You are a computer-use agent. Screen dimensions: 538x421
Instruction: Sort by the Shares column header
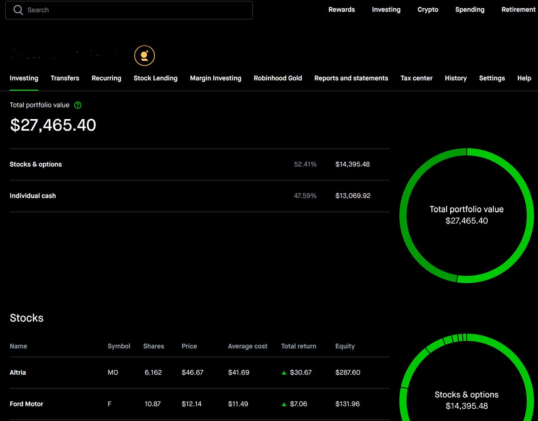point(153,346)
